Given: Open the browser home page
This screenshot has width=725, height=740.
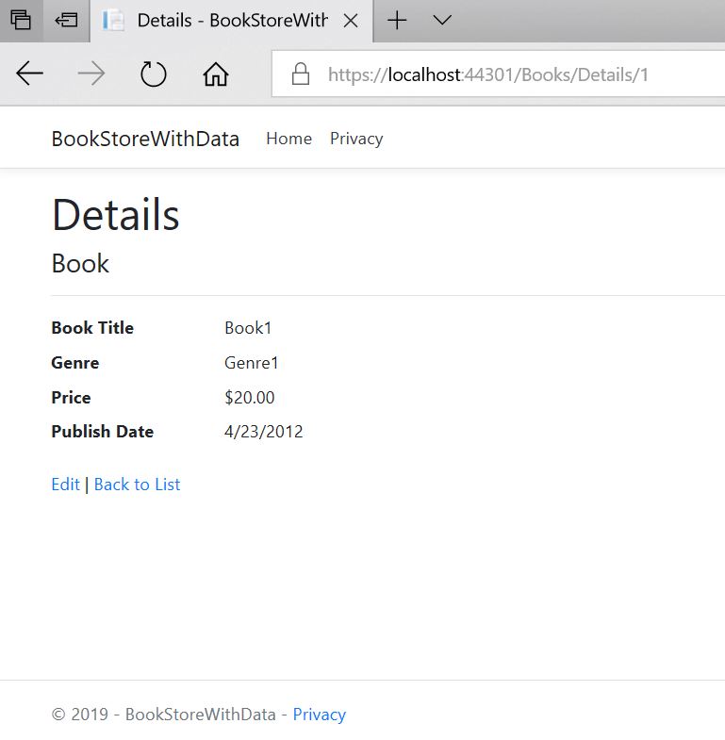Looking at the screenshot, I should point(216,74).
